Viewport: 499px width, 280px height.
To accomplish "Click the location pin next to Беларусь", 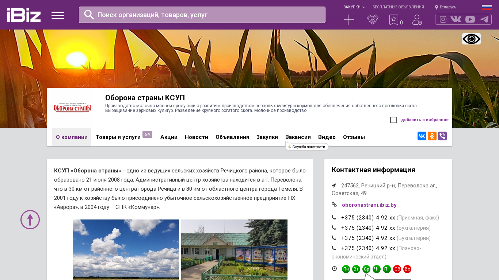I will pos(437,7).
